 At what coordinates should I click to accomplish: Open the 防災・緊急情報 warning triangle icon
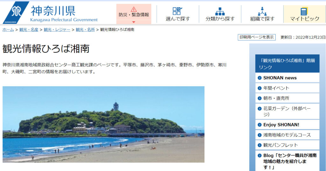(x=134, y=9)
